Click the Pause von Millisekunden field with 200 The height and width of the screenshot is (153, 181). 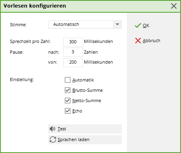[x=73, y=62]
